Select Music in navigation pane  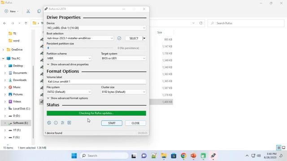coord(14,87)
